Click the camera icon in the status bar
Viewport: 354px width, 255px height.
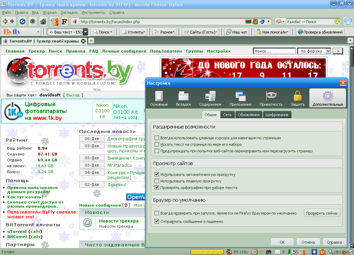click(x=269, y=252)
